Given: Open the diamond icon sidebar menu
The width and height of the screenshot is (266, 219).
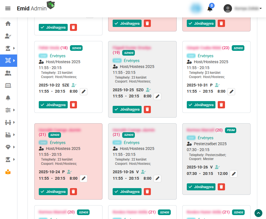Looking at the screenshot, I should (9, 147).
